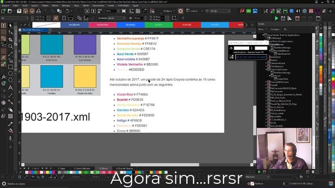The image size is (335, 188).
Task: Click the delete trash icon below Scripts list
Action: (x=313, y=172)
